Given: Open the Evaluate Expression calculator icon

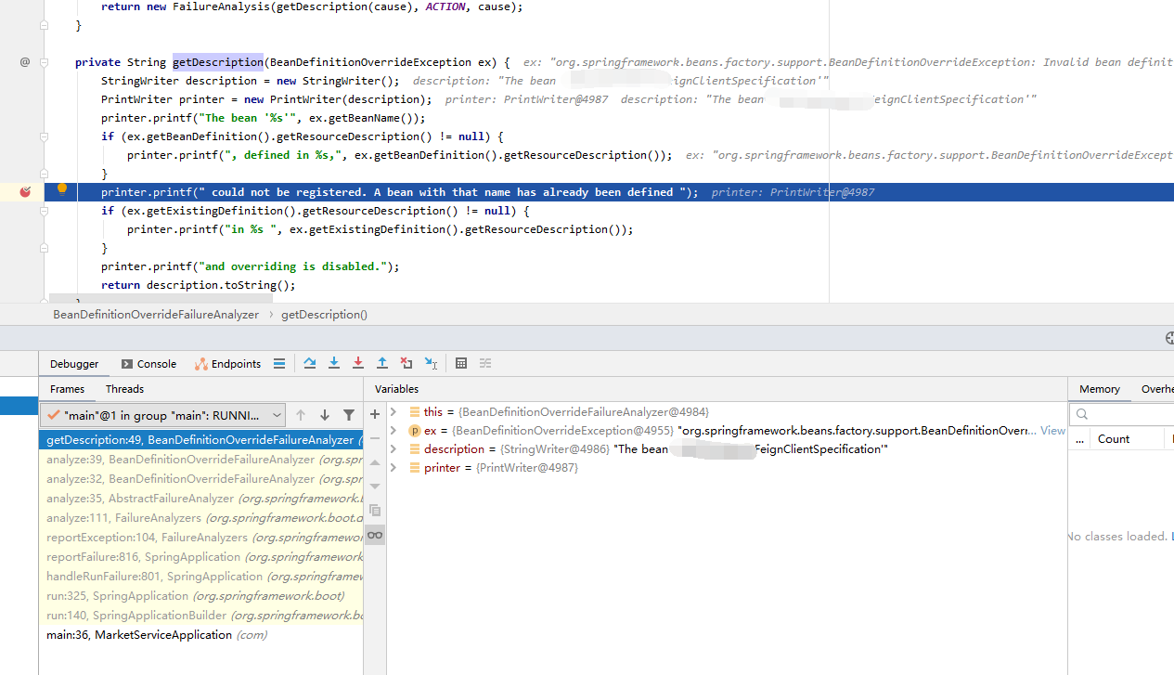Looking at the screenshot, I should coord(461,363).
